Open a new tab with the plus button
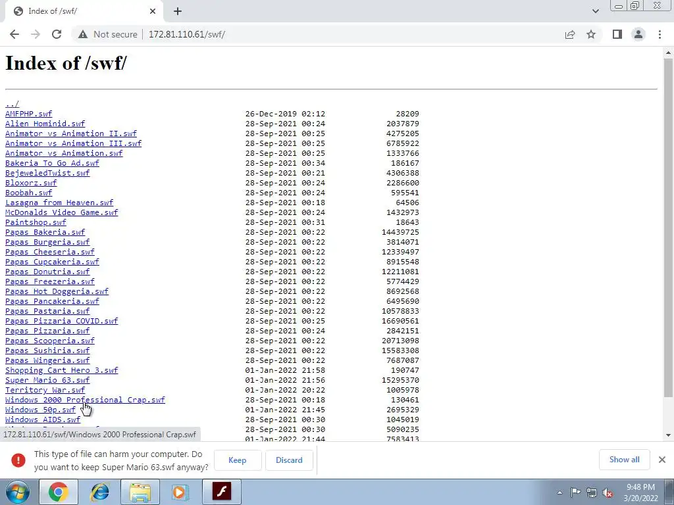 [178, 12]
